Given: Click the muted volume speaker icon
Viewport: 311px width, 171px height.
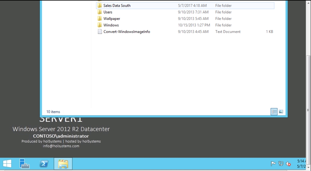Looking at the screenshot, I should (x=288, y=164).
